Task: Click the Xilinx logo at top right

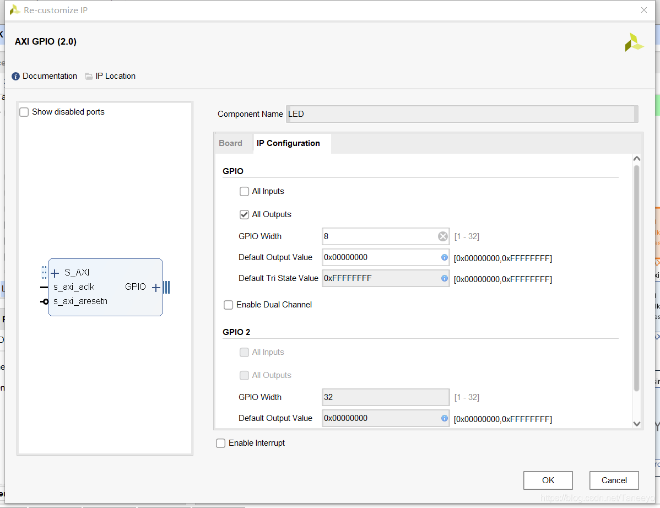Action: pos(634,42)
